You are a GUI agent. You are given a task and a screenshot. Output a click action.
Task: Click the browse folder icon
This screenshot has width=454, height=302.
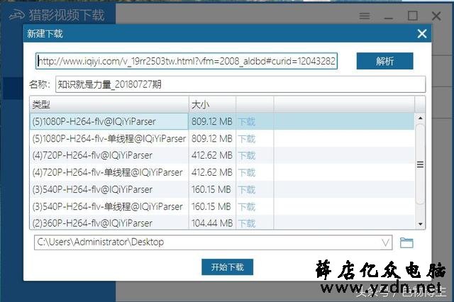click(x=406, y=242)
